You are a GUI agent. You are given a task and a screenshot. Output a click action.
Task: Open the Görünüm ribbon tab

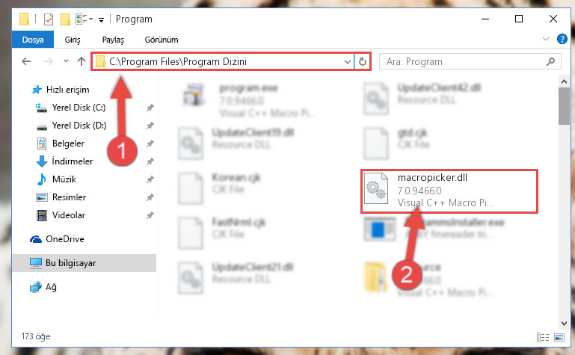pos(162,40)
